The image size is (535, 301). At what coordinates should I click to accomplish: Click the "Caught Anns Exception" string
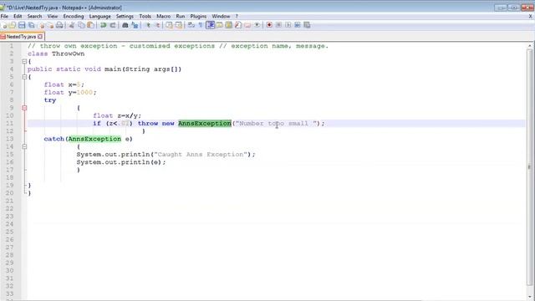pyautogui.click(x=201, y=154)
